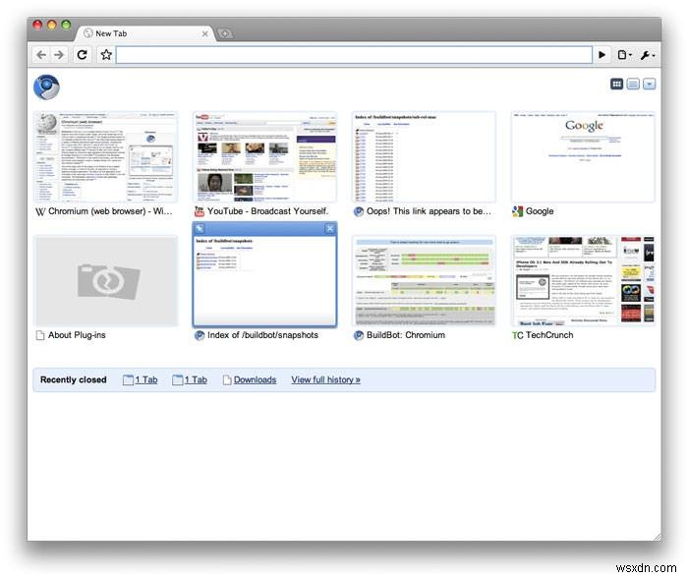Focus the address bar input
688x578 pixels.
pos(354,55)
